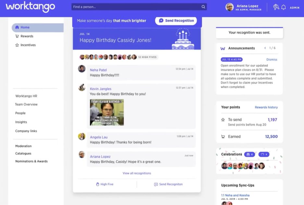This screenshot has width=304, height=205.
Task: Click the Incentives star icon
Action: point(17,45)
